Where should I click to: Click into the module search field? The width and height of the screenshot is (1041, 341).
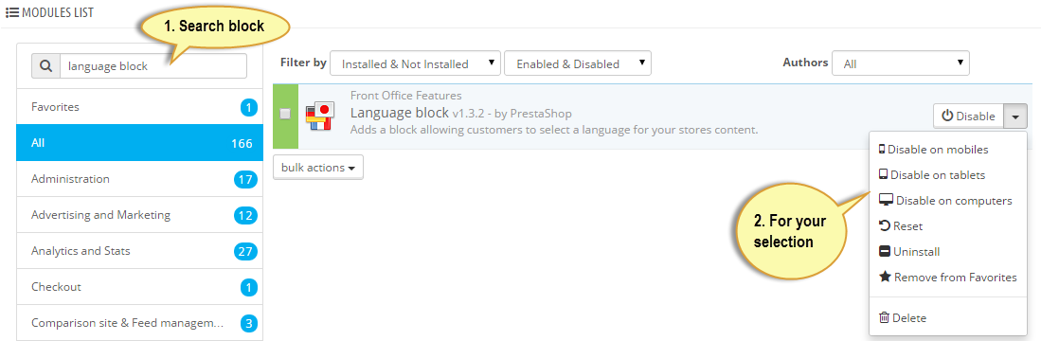pyautogui.click(x=153, y=66)
